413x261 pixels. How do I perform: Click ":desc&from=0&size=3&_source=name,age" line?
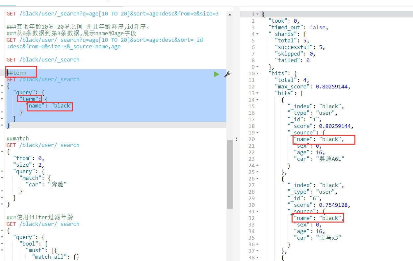64,46
